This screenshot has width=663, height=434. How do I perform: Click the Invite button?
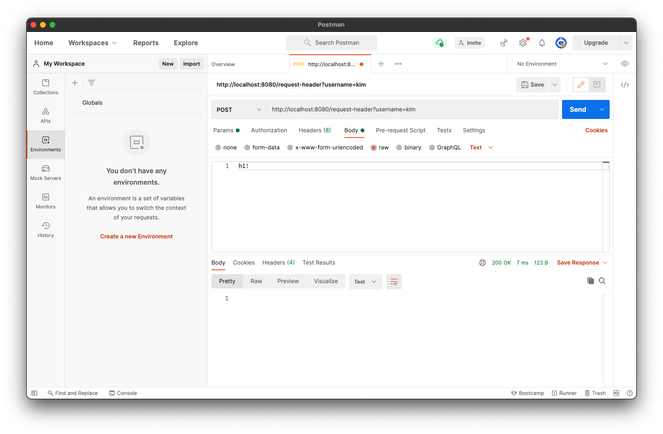[x=470, y=43]
